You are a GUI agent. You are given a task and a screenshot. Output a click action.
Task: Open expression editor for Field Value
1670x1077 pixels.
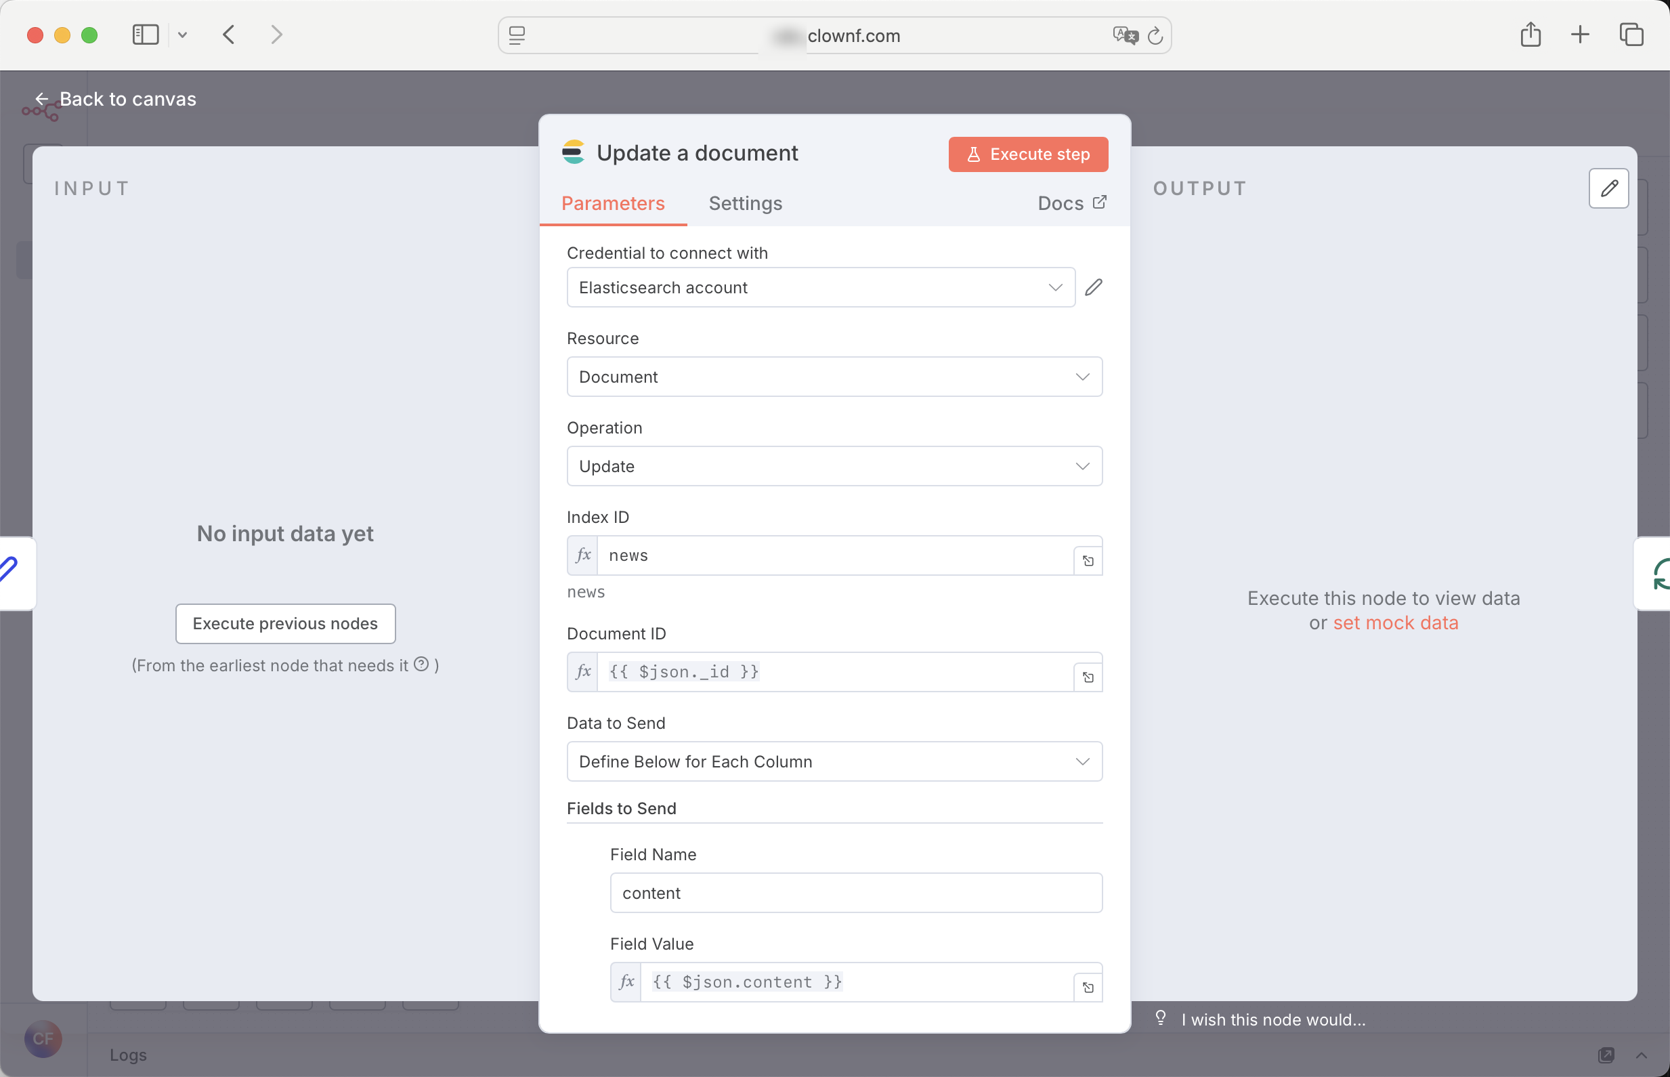pyautogui.click(x=1088, y=988)
